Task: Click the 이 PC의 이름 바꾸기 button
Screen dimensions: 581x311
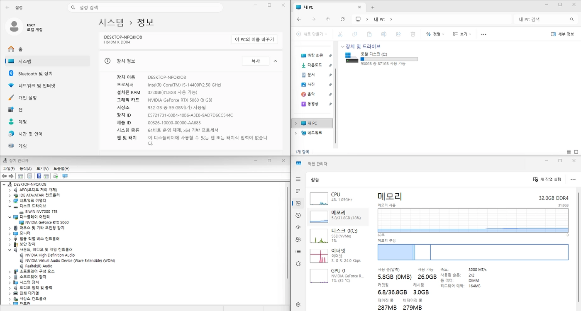Action: [x=254, y=39]
